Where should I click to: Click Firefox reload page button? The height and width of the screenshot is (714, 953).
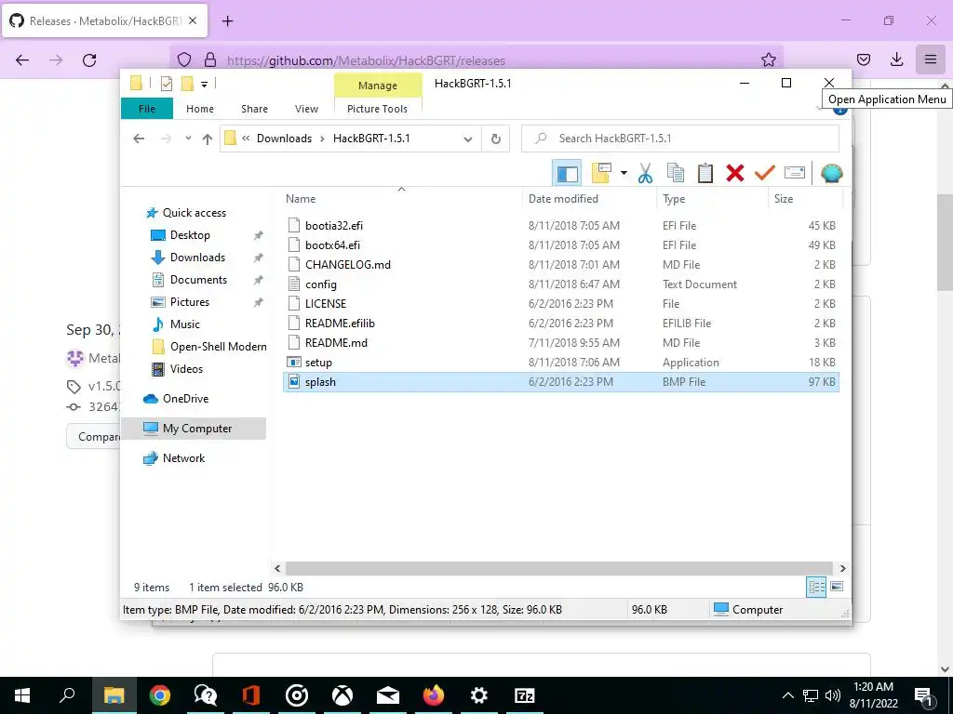tap(89, 60)
